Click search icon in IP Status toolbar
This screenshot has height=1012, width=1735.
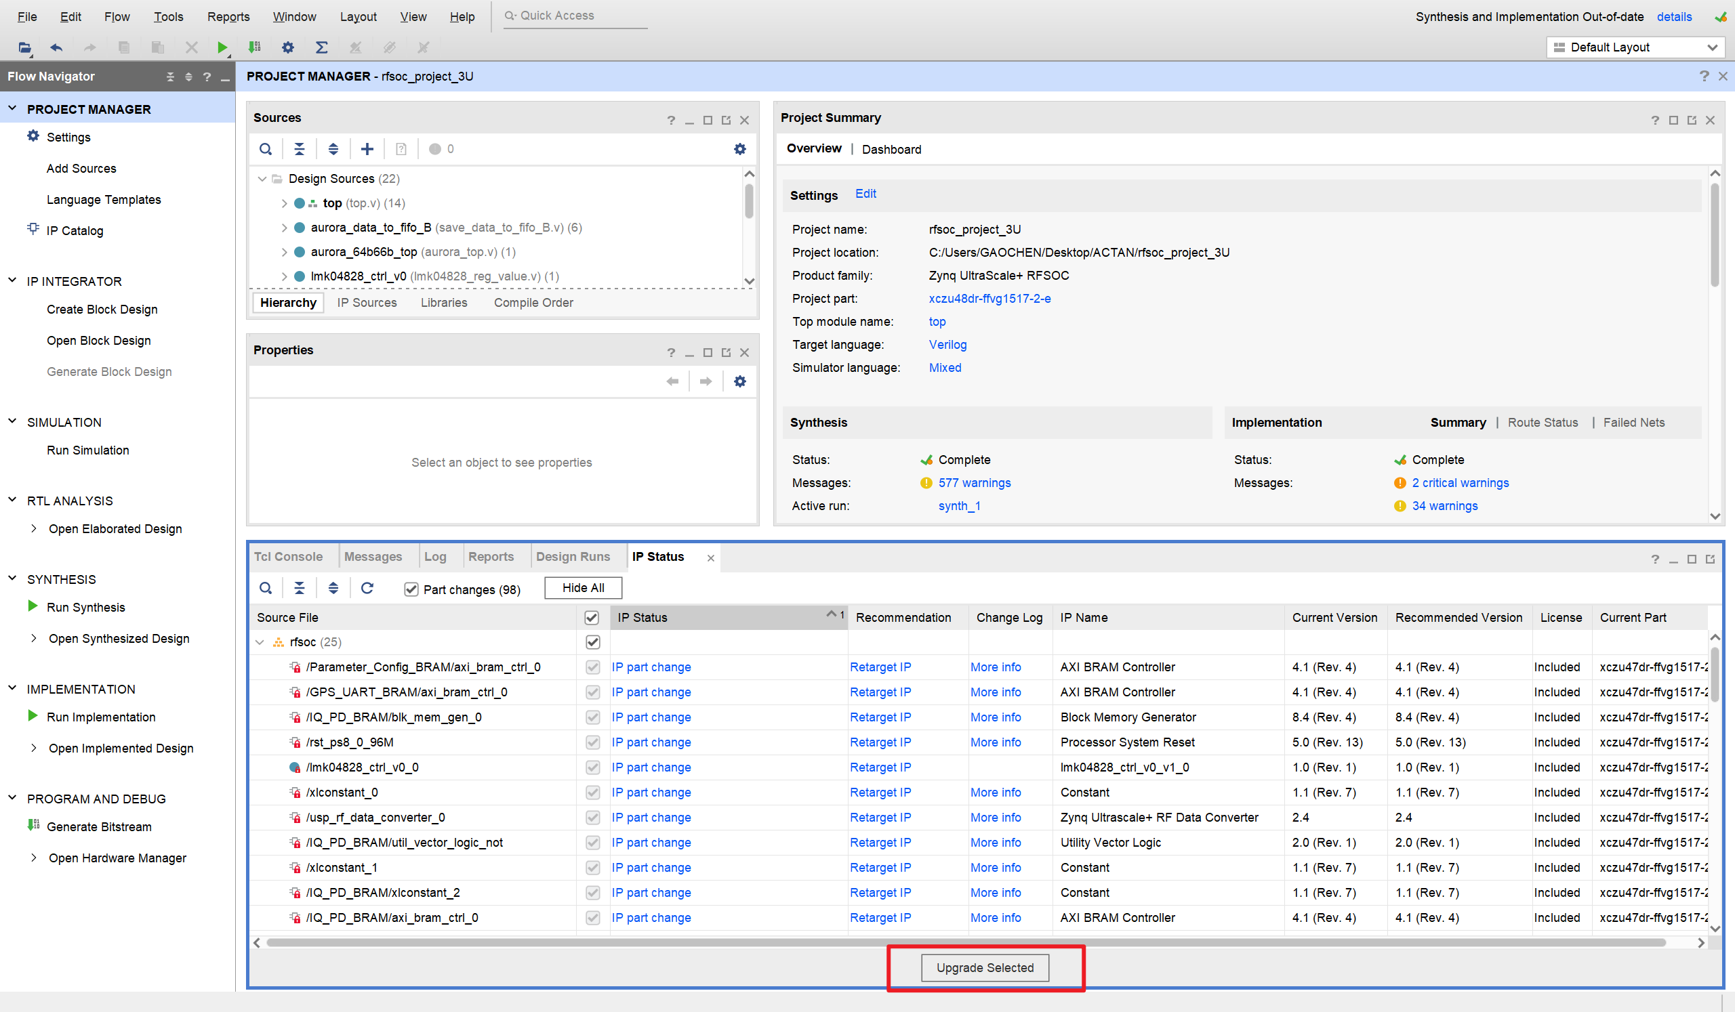(266, 587)
